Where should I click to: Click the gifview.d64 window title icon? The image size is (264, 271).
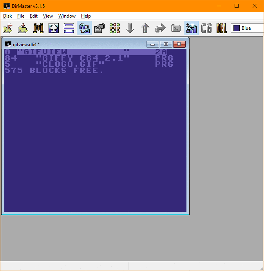coord(8,44)
